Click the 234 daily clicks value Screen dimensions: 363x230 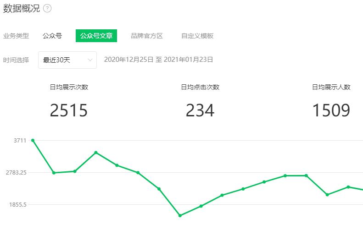click(x=200, y=110)
